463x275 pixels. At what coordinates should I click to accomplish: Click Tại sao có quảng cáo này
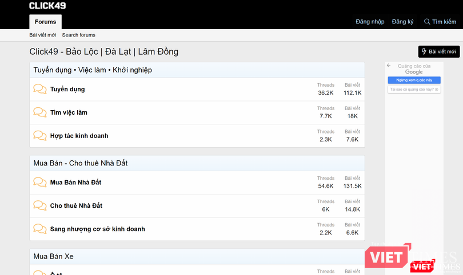coord(414,89)
